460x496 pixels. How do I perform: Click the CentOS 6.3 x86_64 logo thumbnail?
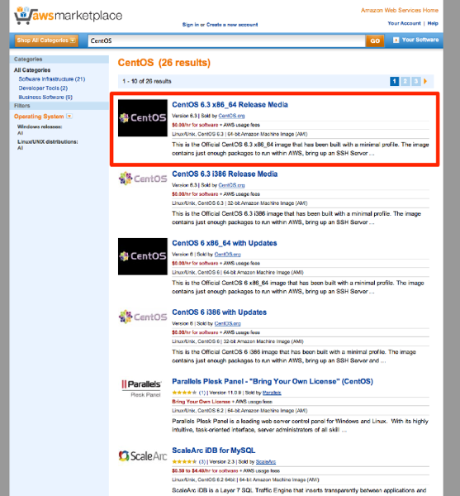coord(143,118)
